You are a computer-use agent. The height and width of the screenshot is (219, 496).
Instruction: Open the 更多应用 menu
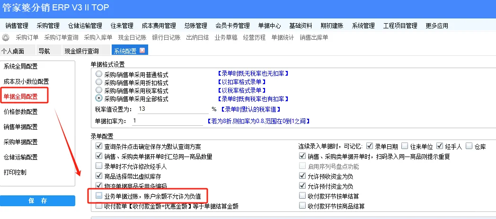pos(437,26)
